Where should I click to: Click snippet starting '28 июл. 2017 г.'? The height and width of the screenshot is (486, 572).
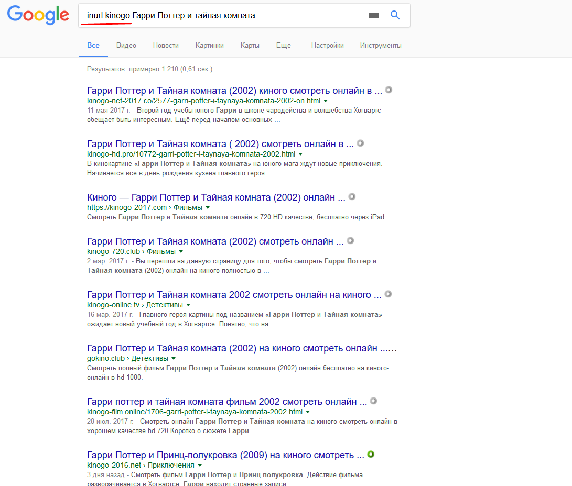(x=242, y=426)
